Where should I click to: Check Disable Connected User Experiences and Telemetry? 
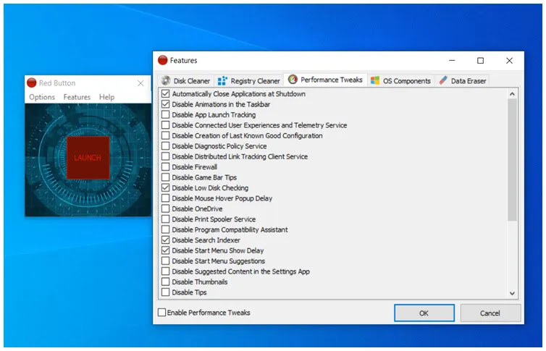pyautogui.click(x=166, y=125)
